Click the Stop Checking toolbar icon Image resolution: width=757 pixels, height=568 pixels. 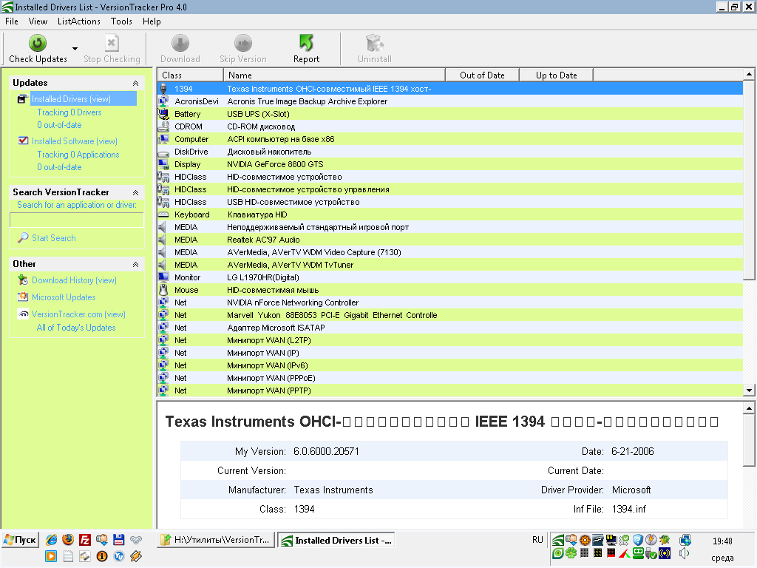(112, 44)
